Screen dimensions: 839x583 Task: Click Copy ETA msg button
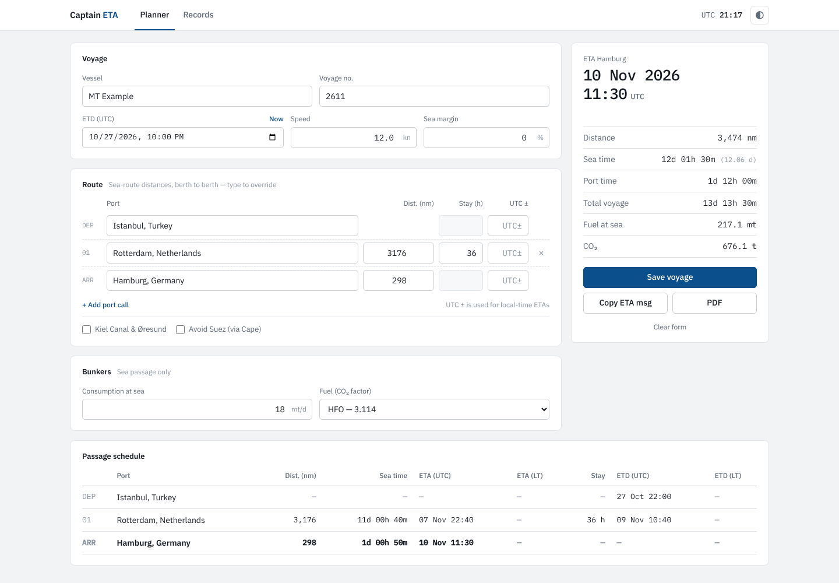point(625,303)
